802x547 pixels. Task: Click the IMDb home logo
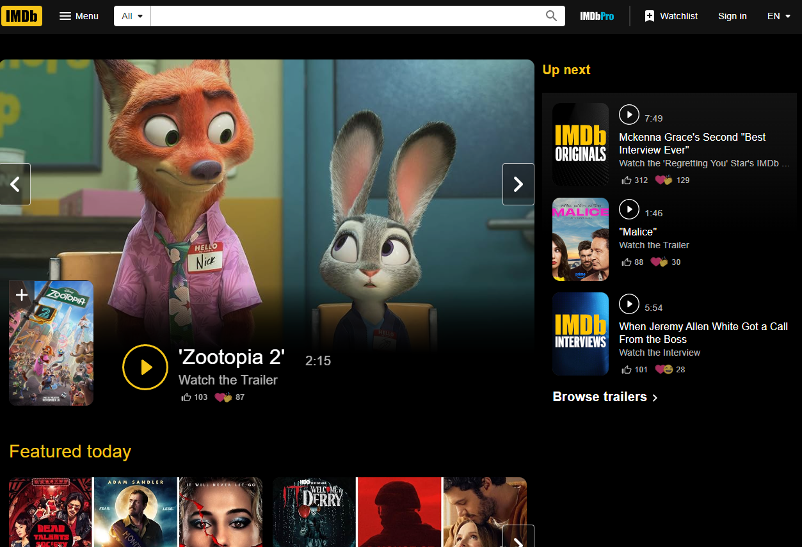(x=22, y=16)
